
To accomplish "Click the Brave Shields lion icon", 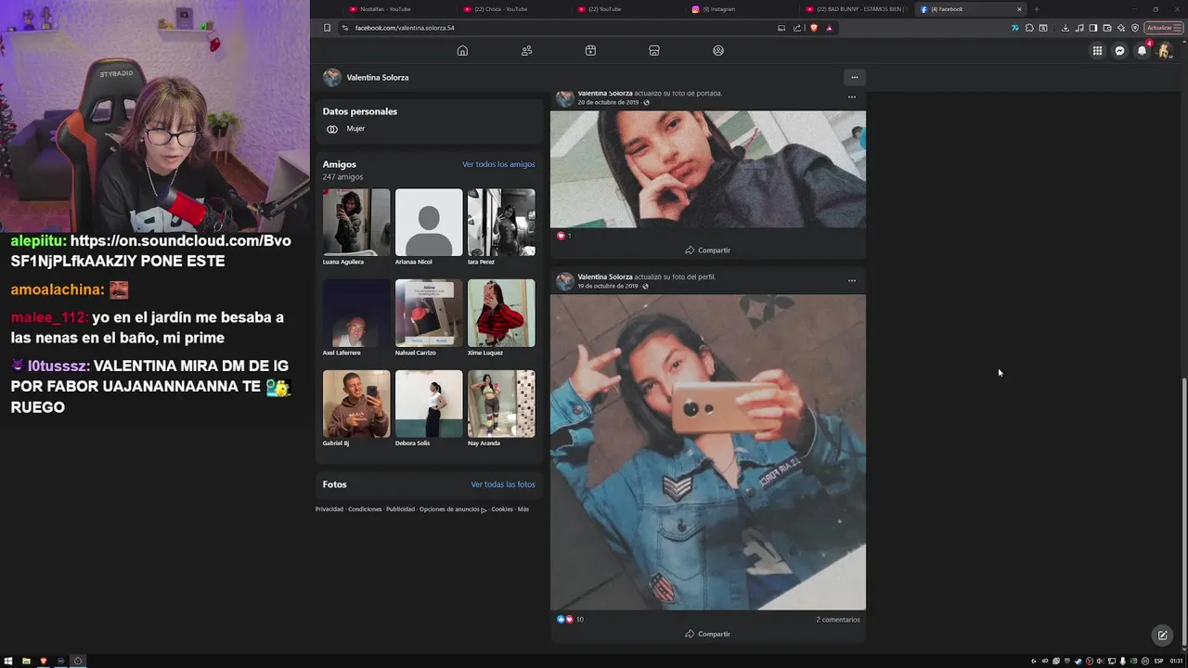I will click(814, 28).
